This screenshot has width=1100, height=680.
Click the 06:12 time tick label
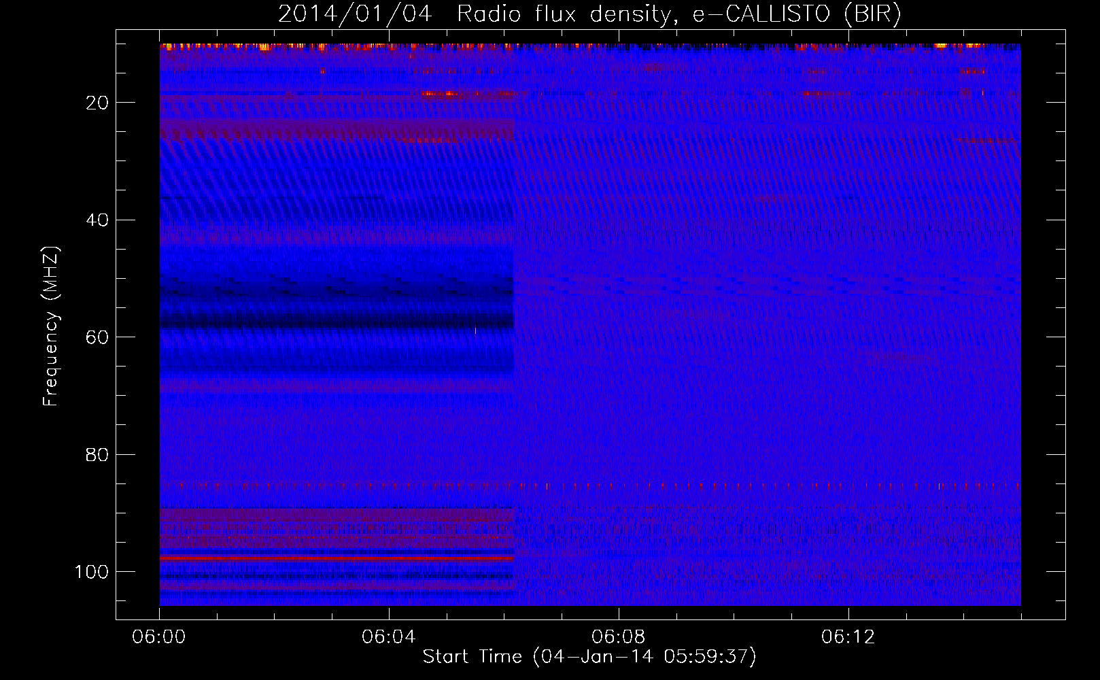(x=848, y=637)
